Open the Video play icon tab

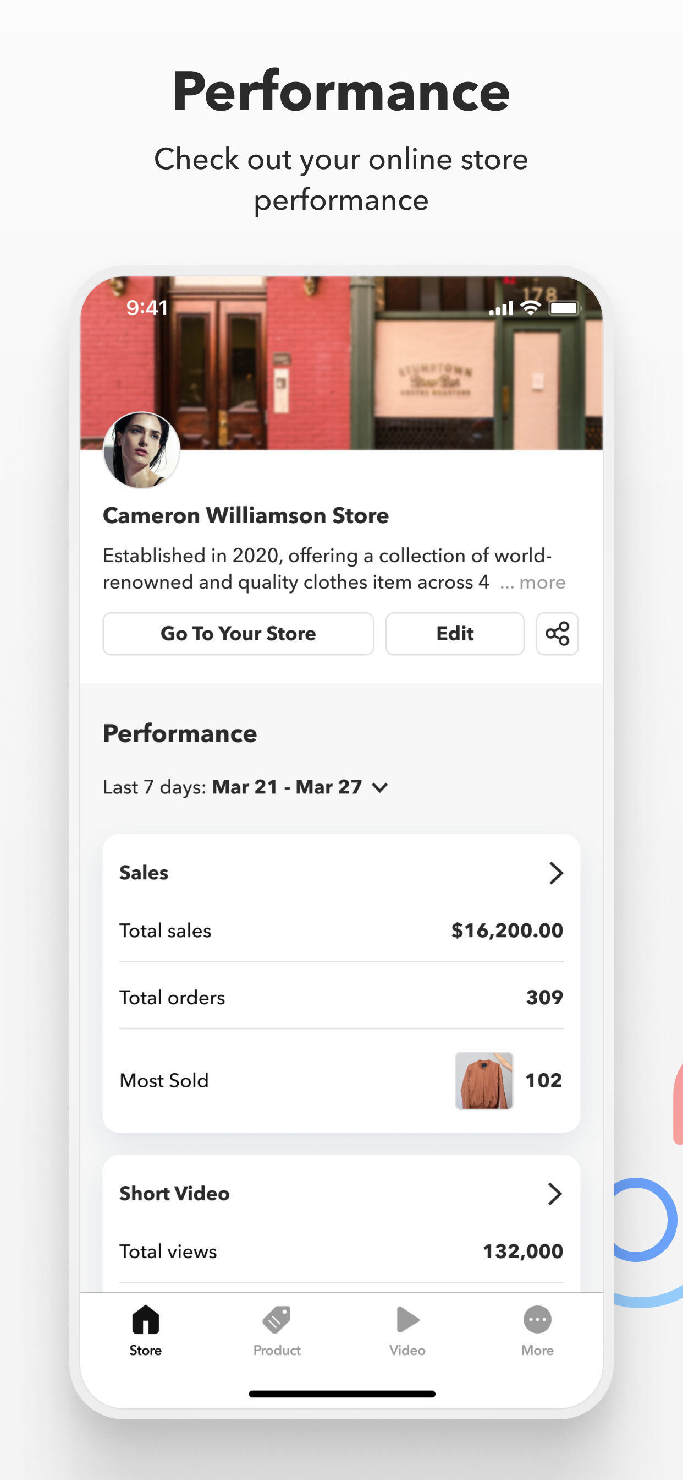click(407, 1319)
